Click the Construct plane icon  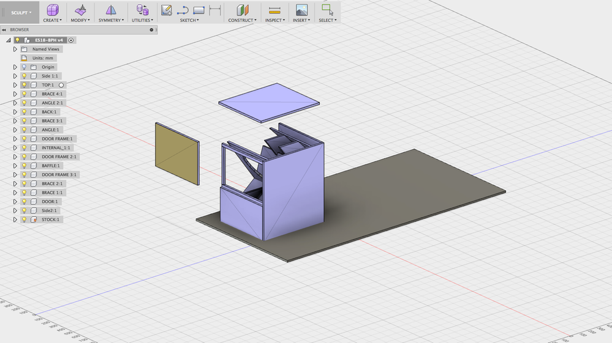click(x=243, y=10)
